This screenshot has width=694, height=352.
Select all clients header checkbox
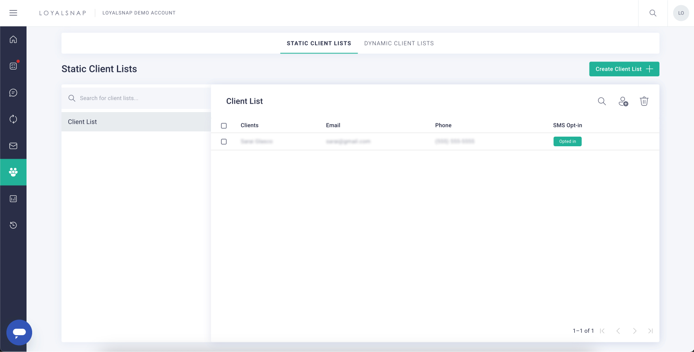224,126
